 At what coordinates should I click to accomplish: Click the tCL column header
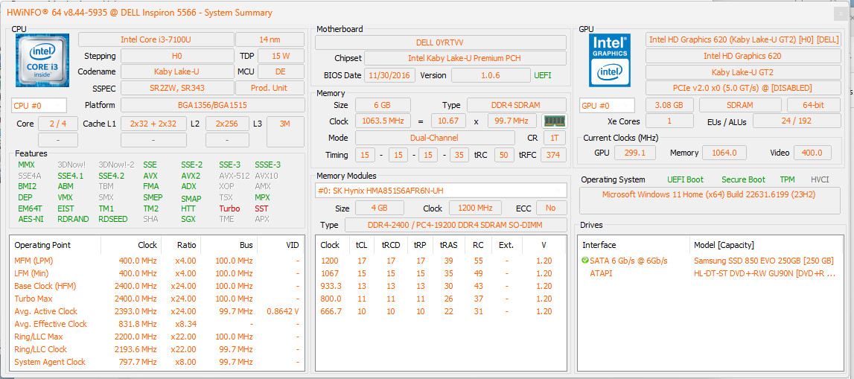coord(361,245)
